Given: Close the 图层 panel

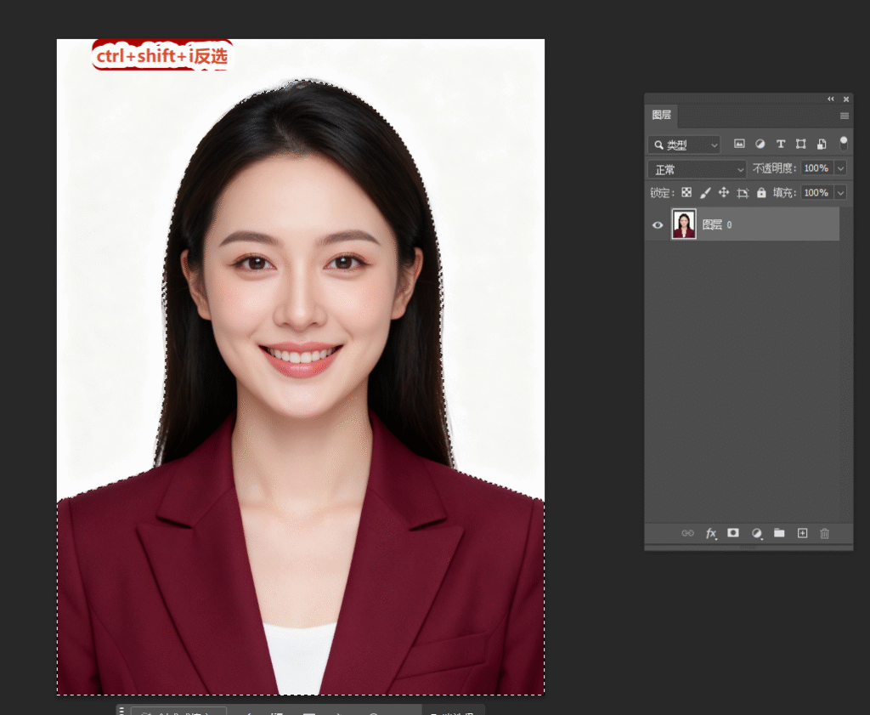Looking at the screenshot, I should (846, 99).
